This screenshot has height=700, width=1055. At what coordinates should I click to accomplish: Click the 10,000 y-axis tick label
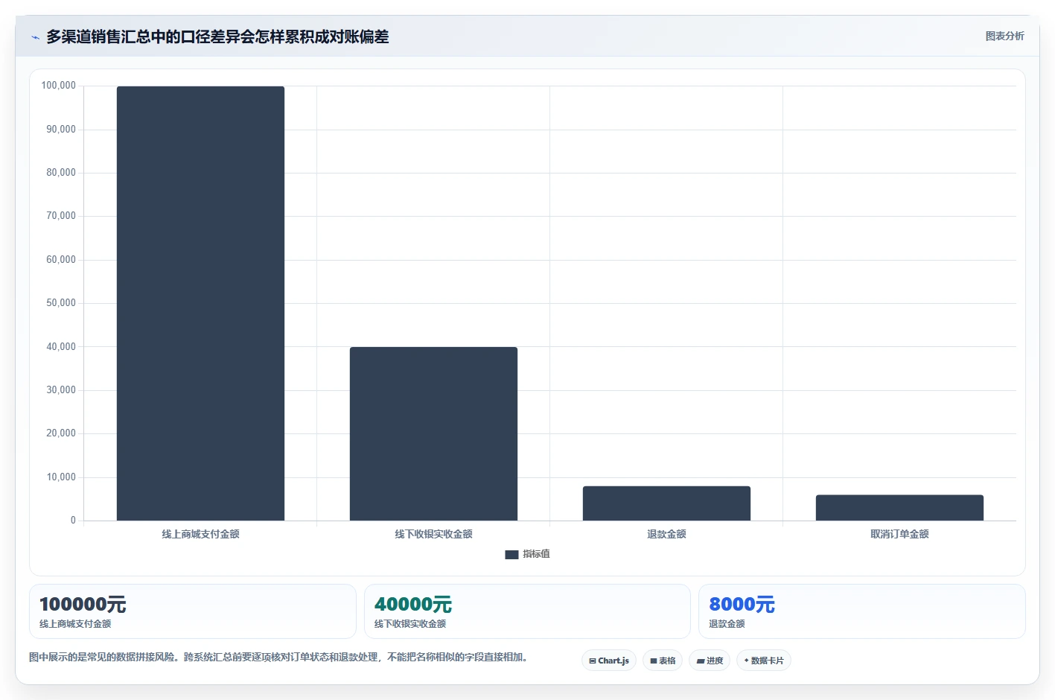coord(61,477)
